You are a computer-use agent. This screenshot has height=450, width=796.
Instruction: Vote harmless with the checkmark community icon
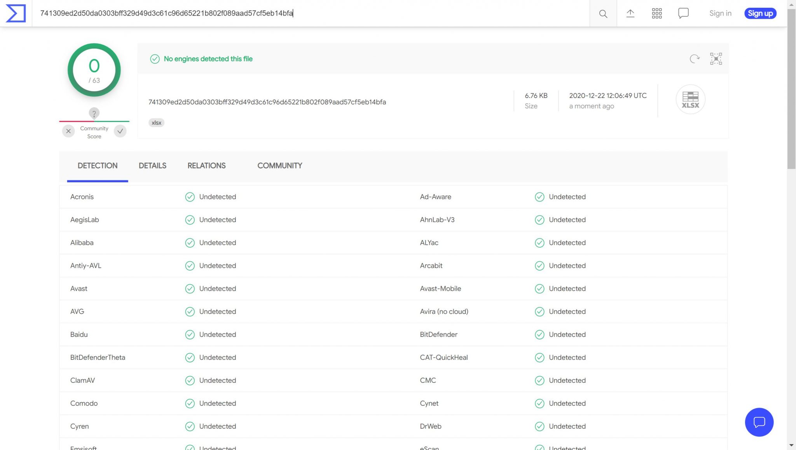point(120,131)
